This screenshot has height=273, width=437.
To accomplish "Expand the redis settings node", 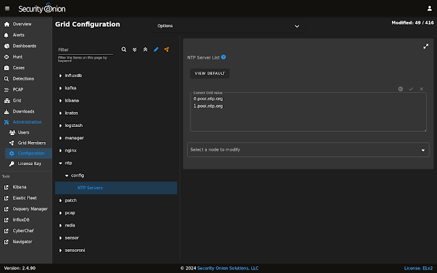I will point(61,225).
